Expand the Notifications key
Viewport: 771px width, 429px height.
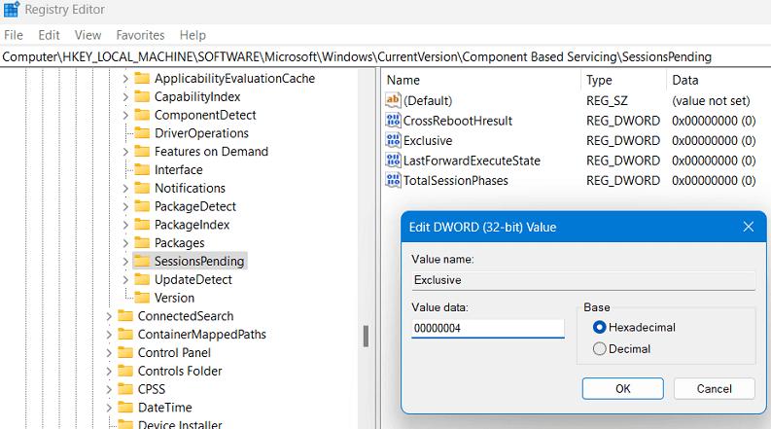(x=125, y=189)
